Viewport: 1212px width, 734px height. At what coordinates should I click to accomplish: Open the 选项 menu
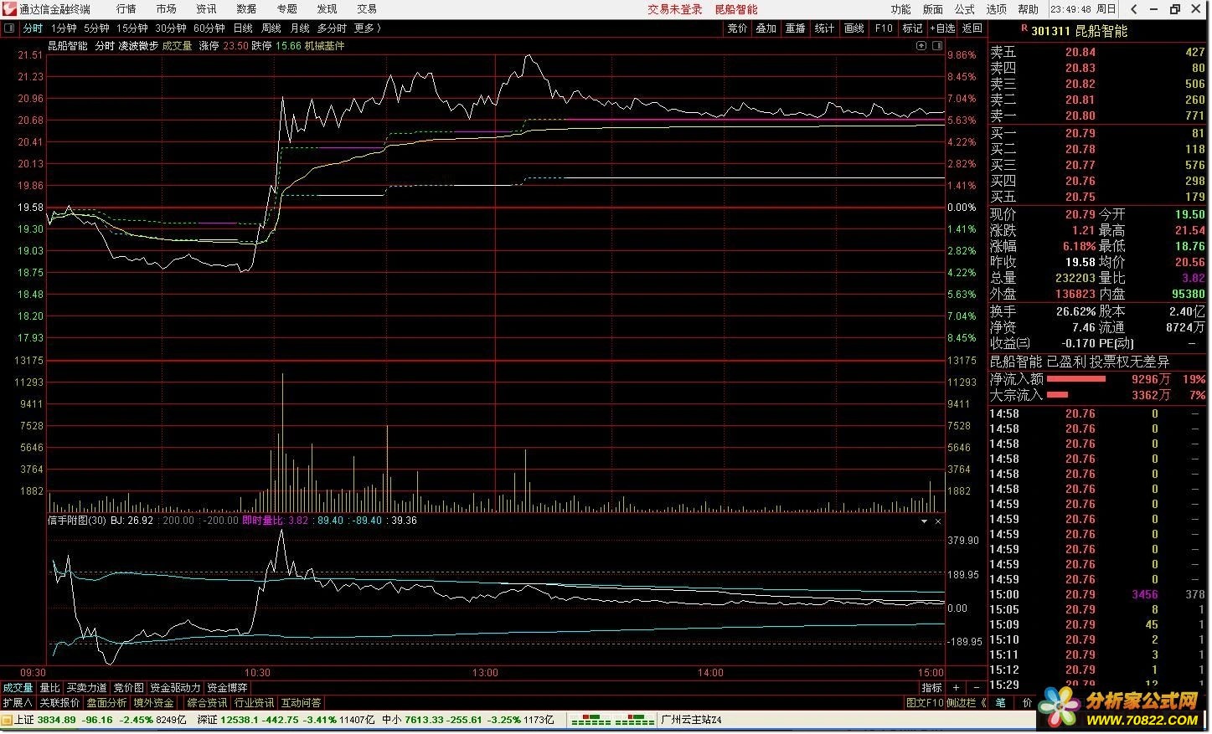[997, 9]
